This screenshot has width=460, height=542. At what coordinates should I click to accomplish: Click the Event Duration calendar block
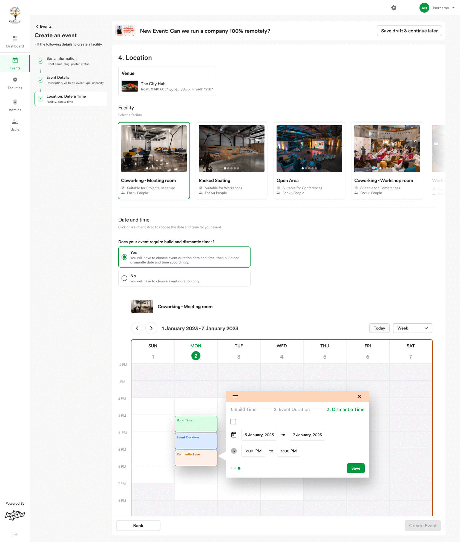[x=196, y=441]
